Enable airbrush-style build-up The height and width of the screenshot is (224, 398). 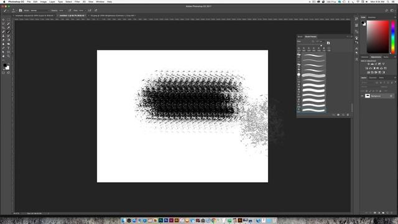pyautogui.click(x=90, y=11)
